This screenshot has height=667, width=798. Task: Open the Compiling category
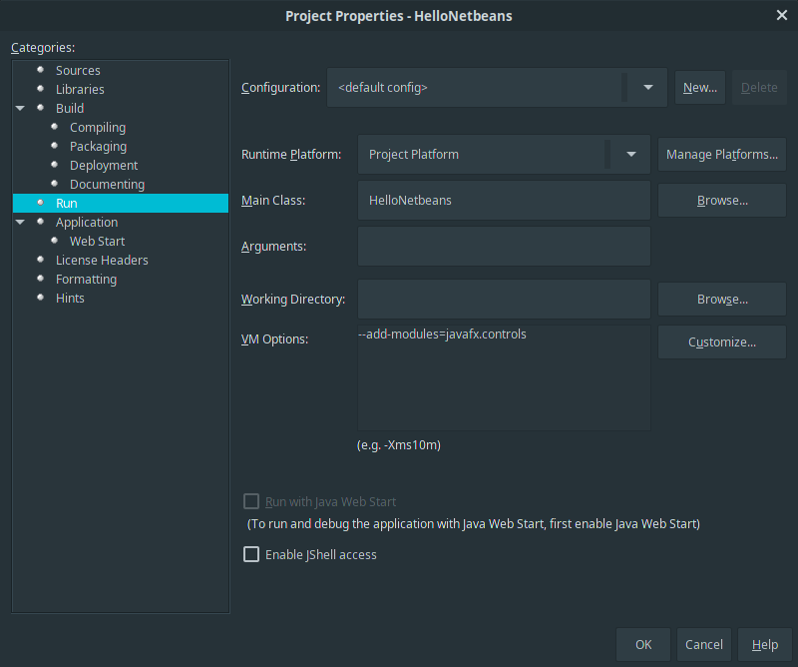click(97, 128)
